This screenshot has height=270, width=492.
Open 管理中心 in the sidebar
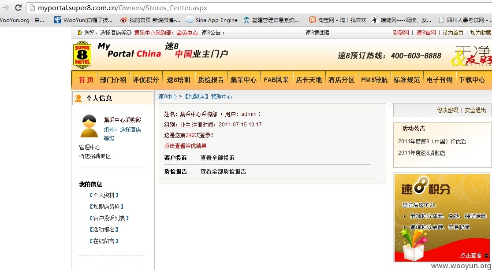[x=90, y=147]
